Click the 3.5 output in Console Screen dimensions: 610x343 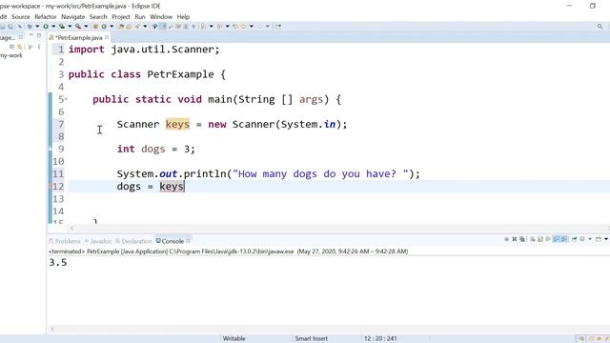pyautogui.click(x=58, y=263)
